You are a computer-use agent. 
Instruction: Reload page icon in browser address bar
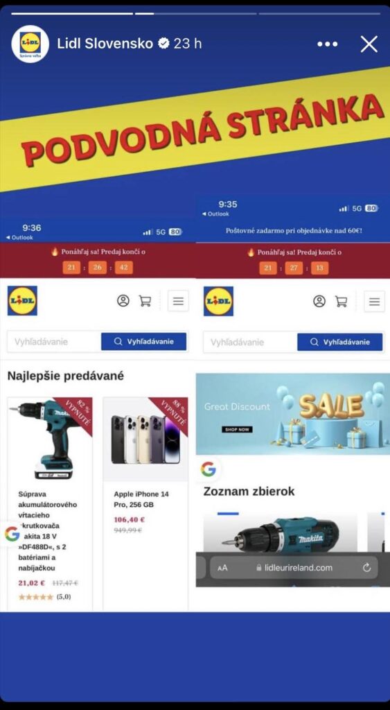pyautogui.click(x=367, y=567)
